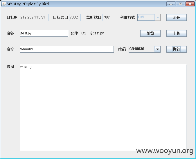Image resolution: width=196 pixels, height=159 pixels.
Task: Minimize the WebLogicExploit window
Action: (x=171, y=4)
